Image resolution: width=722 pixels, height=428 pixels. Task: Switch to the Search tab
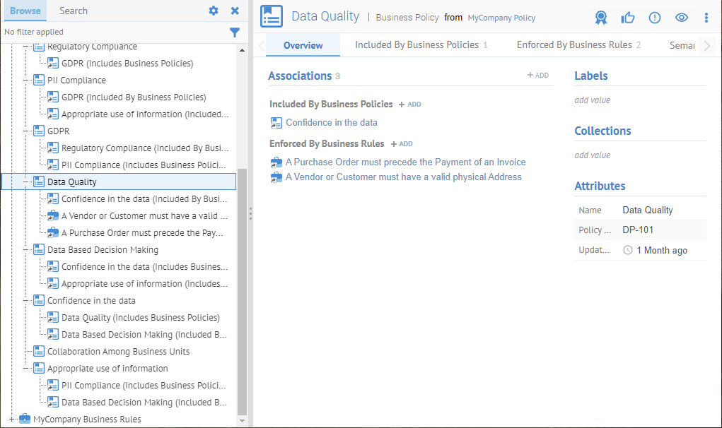click(74, 11)
